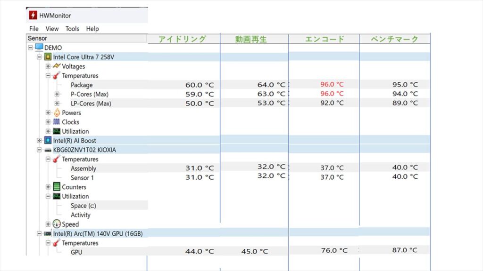Click the 動画再生 column header
This screenshot has height=271, width=483.
click(x=251, y=39)
